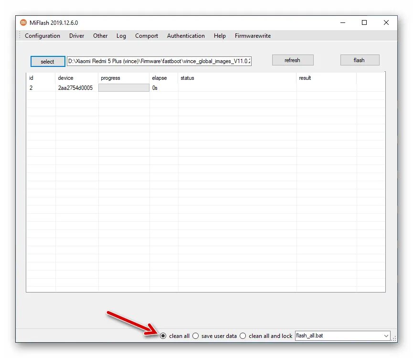413x358 pixels.
Task: Click the elapse column header
Action: 164,78
